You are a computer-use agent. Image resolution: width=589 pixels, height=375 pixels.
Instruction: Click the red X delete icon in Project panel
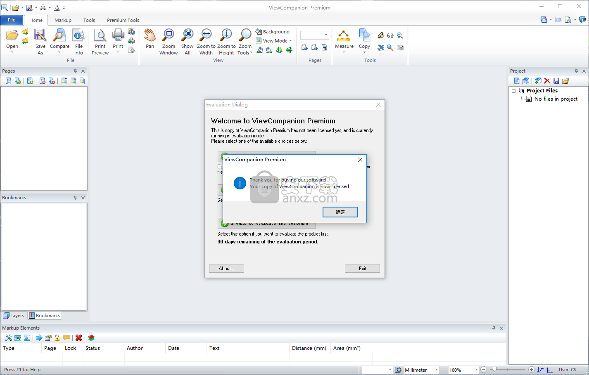click(x=547, y=81)
